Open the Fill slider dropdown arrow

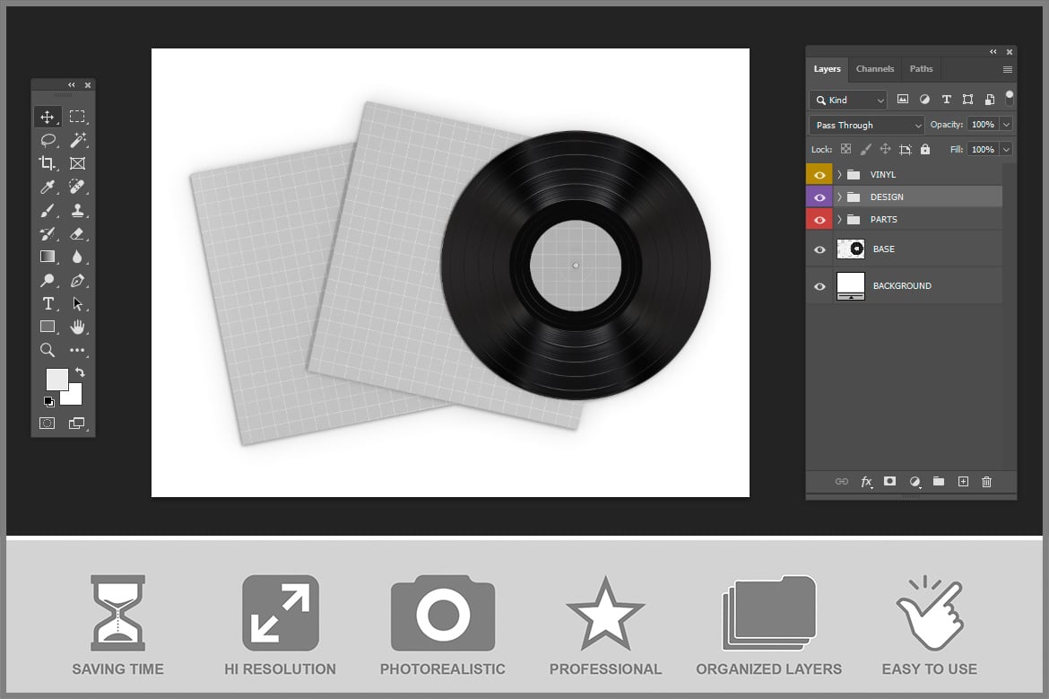pos(1006,149)
